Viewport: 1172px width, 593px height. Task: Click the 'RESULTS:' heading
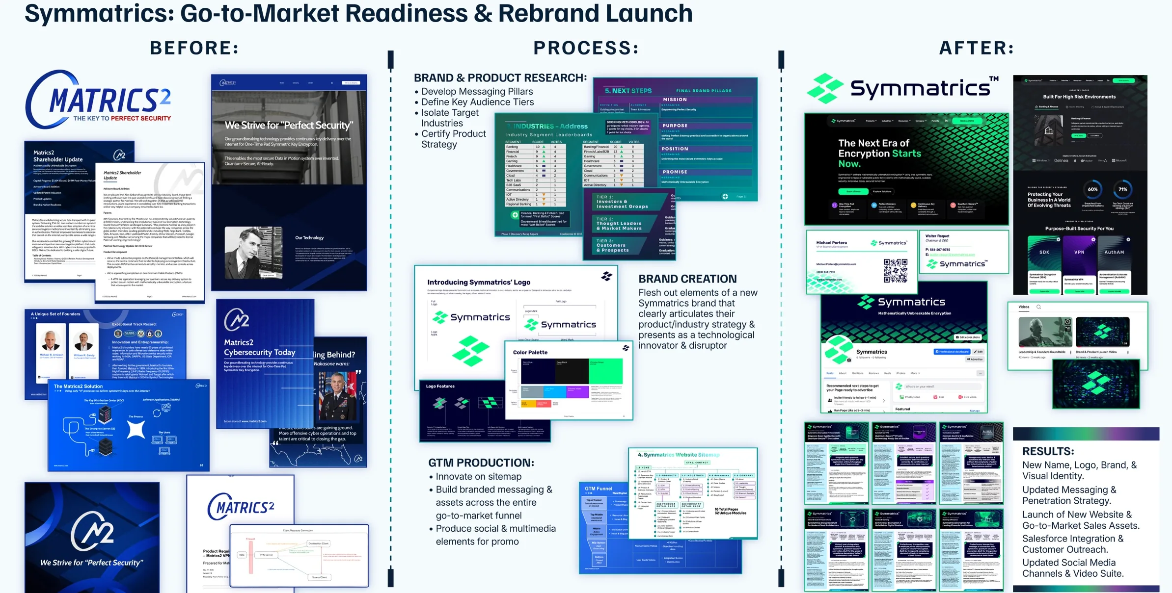[x=1048, y=451]
